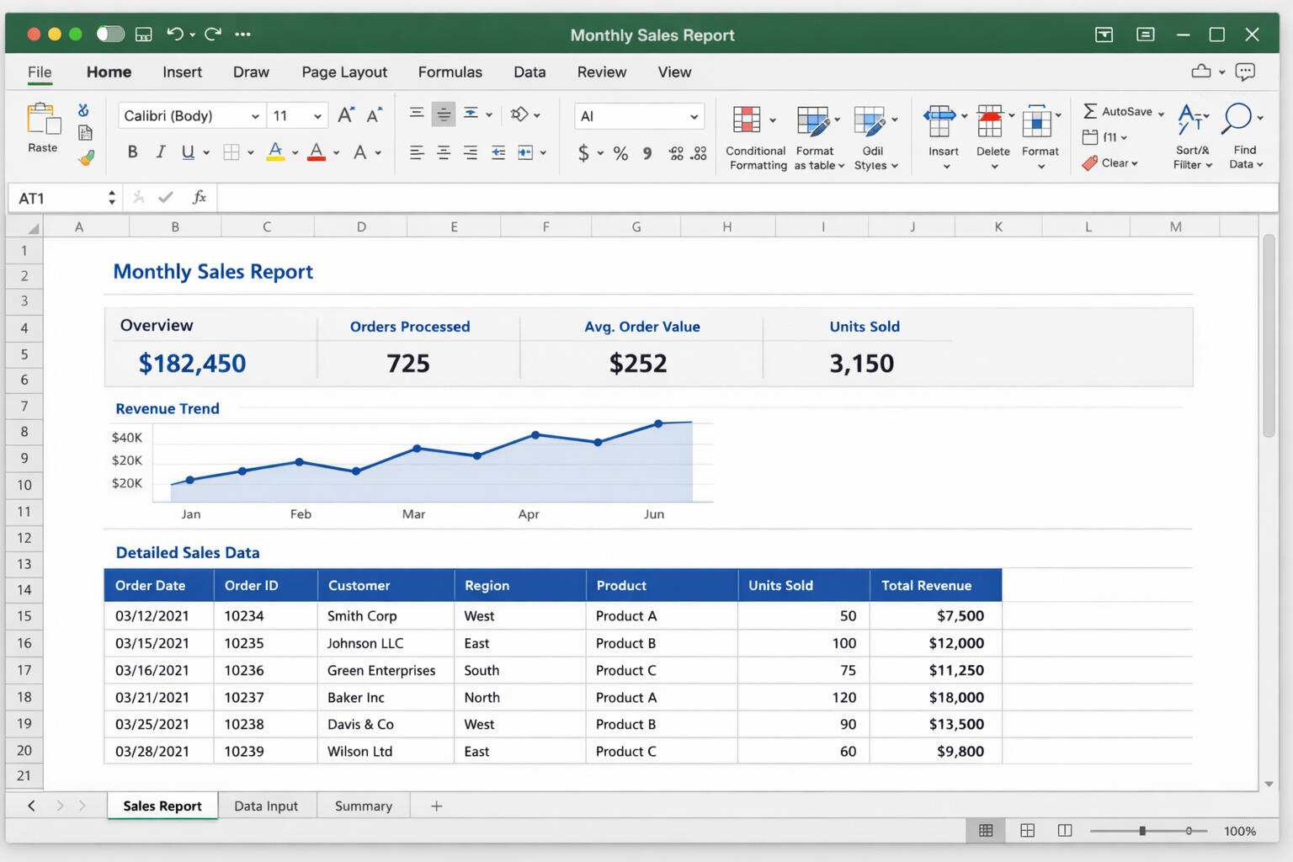Open the Find Data magnifier tool
Screen dimensions: 1293x862
tap(1237, 119)
